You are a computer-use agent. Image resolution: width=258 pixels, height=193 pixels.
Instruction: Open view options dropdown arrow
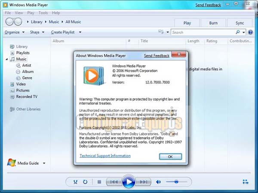(x=168, y=32)
